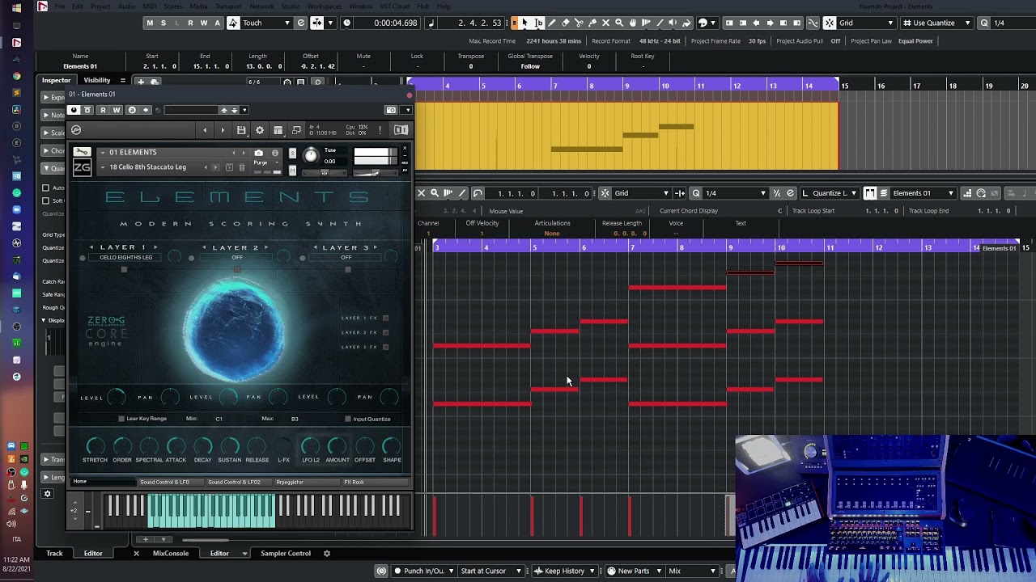1036x582 pixels.
Task: Select the Split scissors tool
Action: 579,23
